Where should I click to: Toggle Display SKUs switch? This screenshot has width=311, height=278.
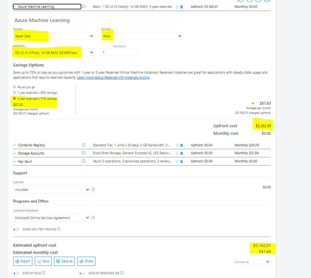click(x=16, y=273)
